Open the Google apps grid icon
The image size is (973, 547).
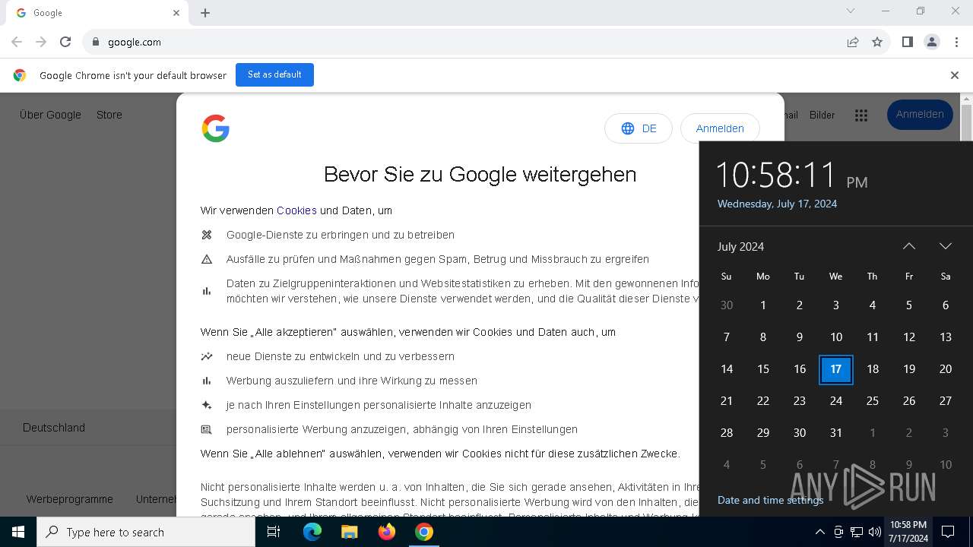861,115
